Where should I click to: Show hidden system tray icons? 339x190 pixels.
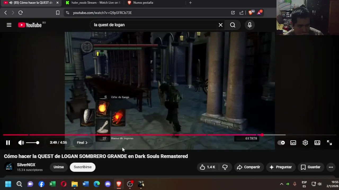[x=282, y=184]
